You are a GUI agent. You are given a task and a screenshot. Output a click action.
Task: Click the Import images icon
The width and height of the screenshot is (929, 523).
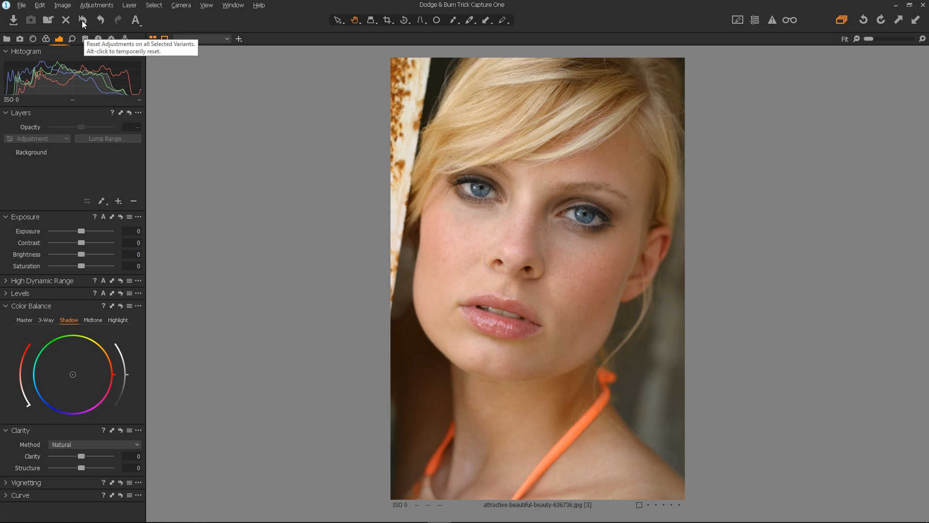[14, 20]
